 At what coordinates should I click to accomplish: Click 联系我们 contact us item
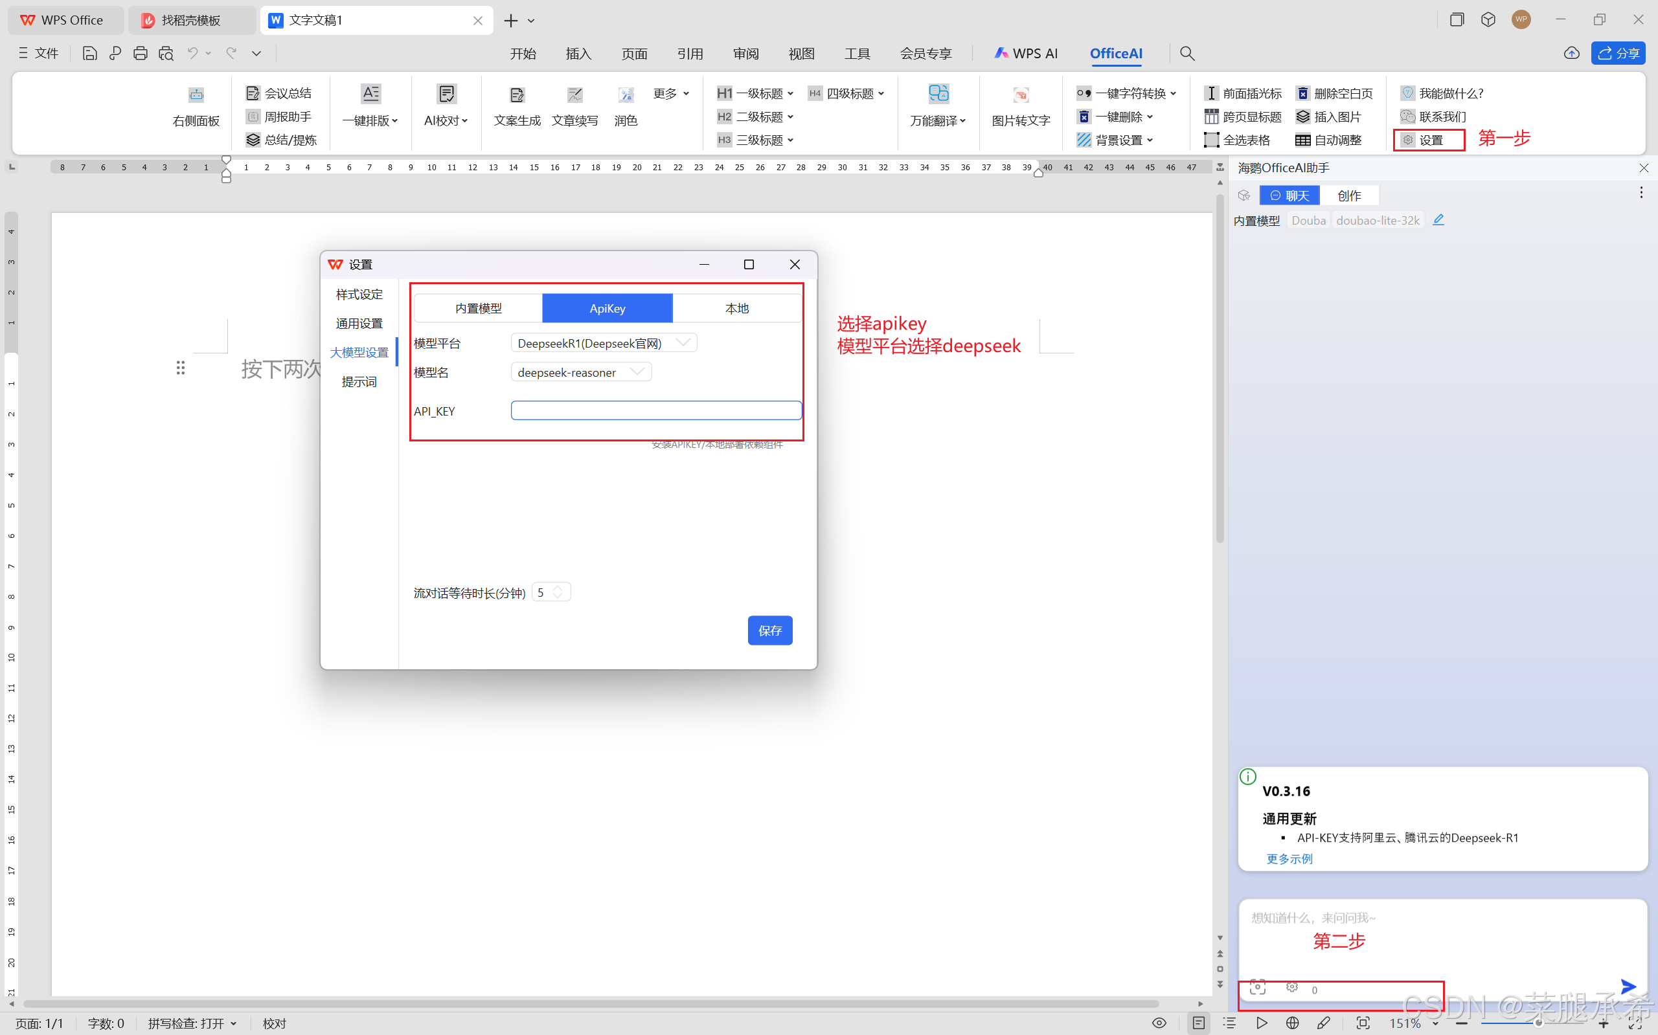pyautogui.click(x=1433, y=117)
